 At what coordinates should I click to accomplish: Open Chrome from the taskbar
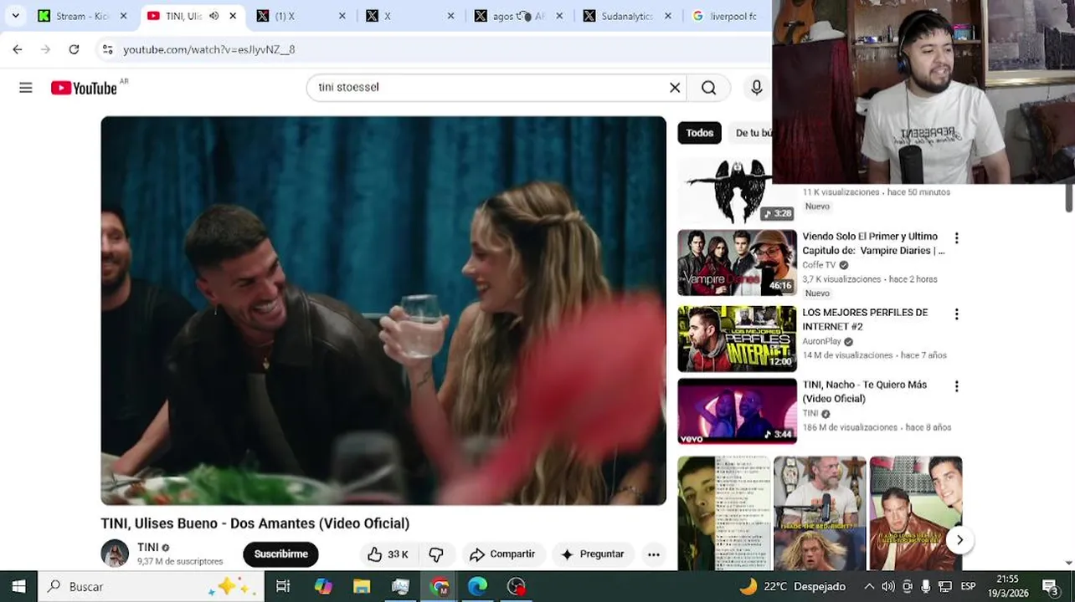coord(440,586)
